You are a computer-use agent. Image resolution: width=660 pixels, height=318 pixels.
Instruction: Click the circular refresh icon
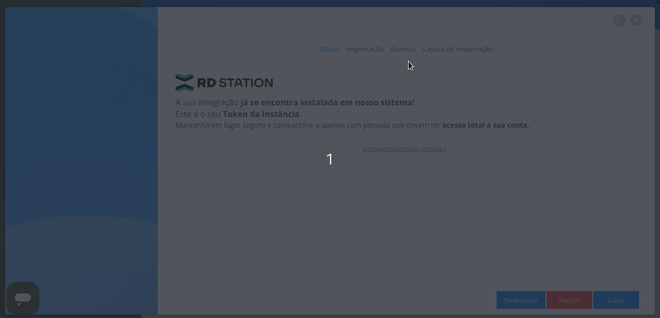pos(619,20)
